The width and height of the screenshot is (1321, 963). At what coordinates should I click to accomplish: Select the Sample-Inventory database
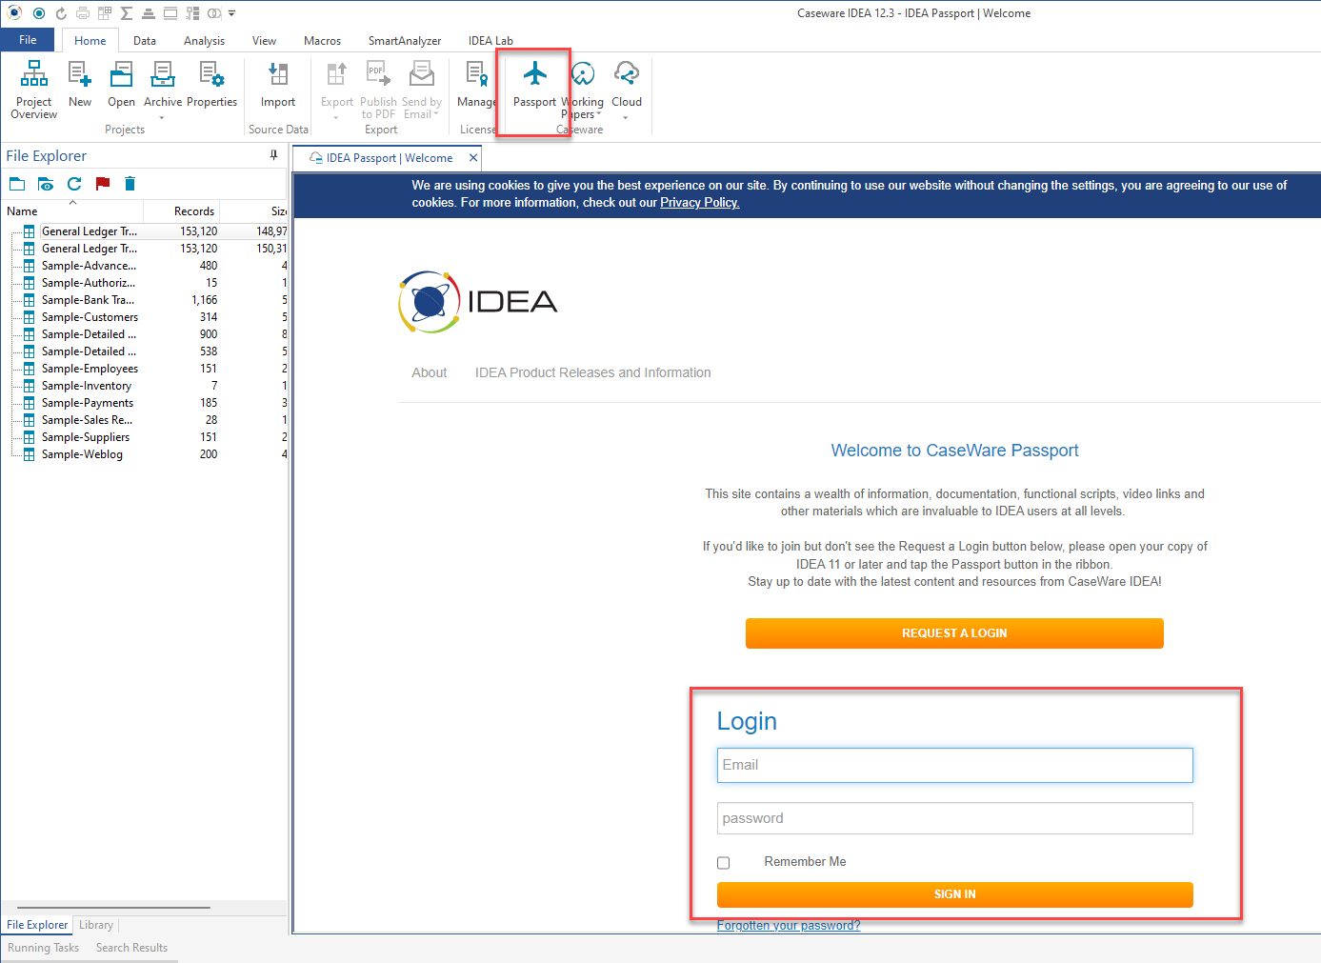(x=87, y=386)
